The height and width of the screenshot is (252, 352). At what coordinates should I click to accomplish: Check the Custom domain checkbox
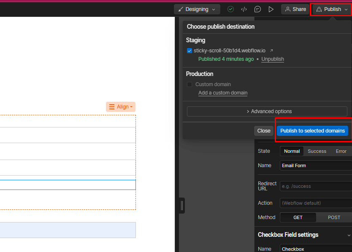click(x=190, y=84)
